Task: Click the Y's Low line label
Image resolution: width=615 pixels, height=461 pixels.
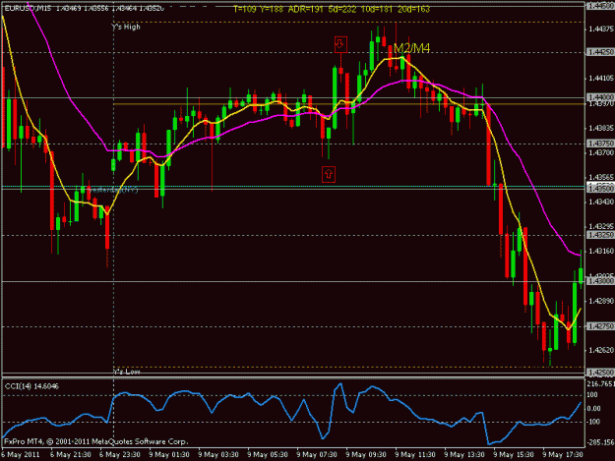Action: (x=127, y=372)
